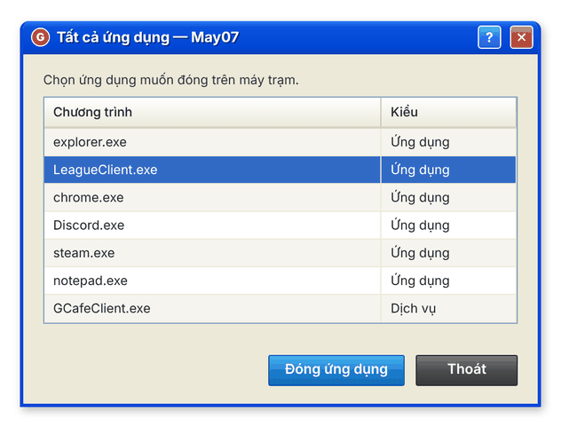Select the LeagueClient.exe row
The width and height of the screenshot is (561, 427).
click(280, 170)
